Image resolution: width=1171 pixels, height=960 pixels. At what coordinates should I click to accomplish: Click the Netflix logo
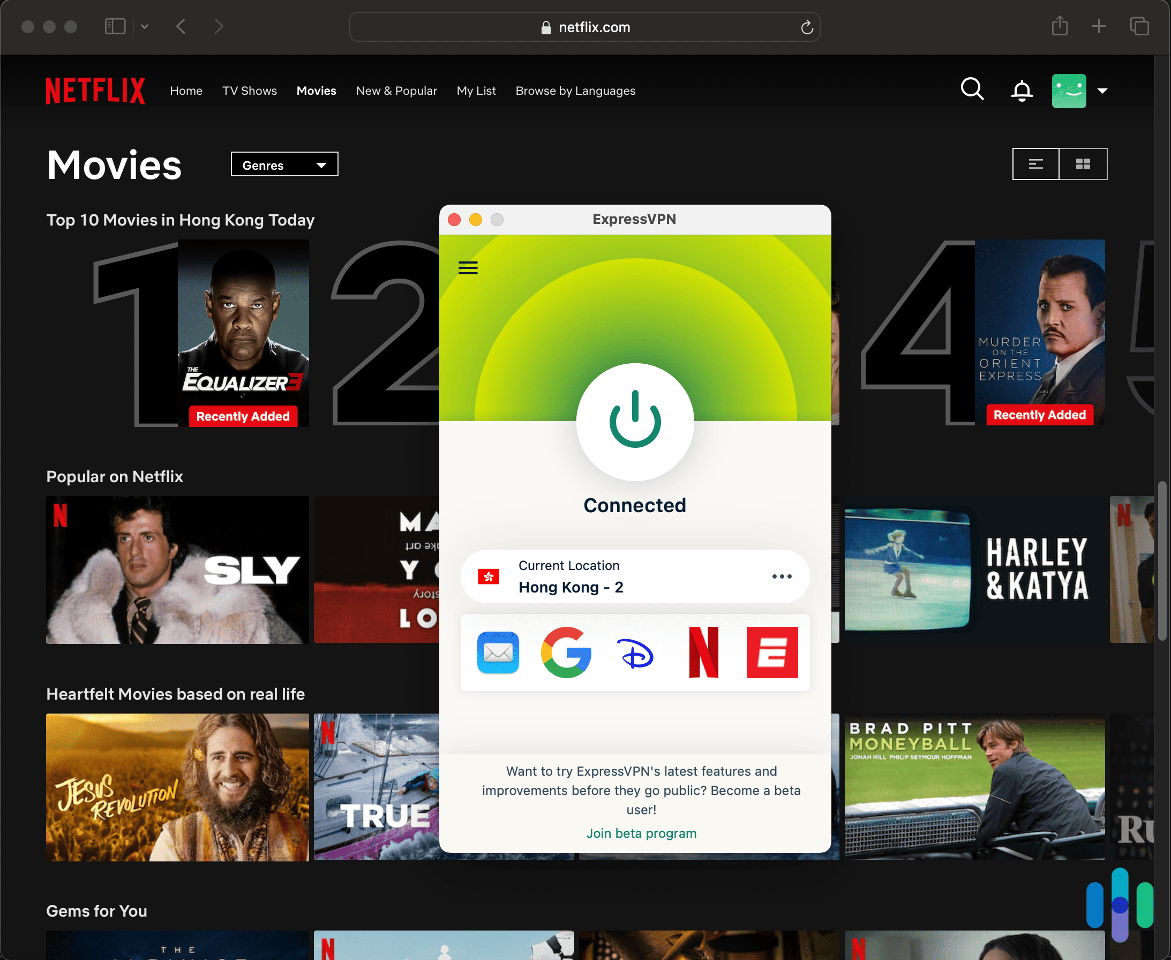(95, 91)
